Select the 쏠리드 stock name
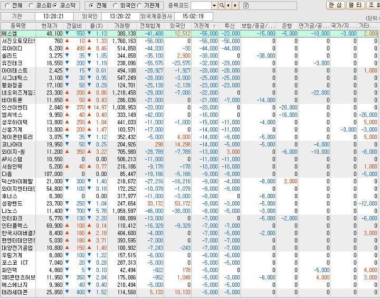The width and height of the screenshot is (380, 299). click(9, 56)
